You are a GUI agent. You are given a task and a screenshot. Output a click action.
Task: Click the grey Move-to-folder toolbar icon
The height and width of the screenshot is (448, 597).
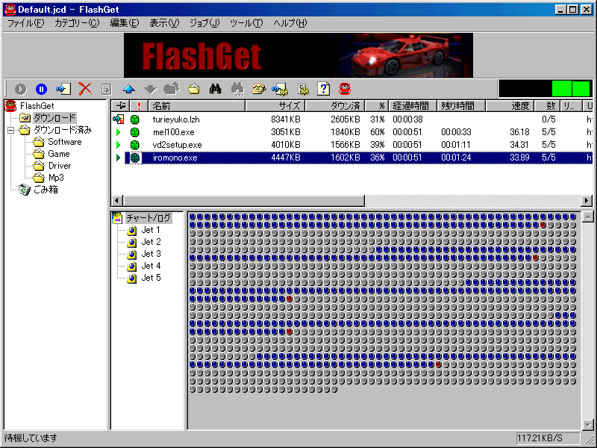point(172,89)
